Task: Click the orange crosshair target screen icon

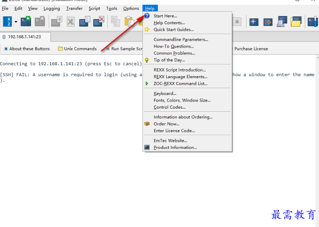Action: 268,22
